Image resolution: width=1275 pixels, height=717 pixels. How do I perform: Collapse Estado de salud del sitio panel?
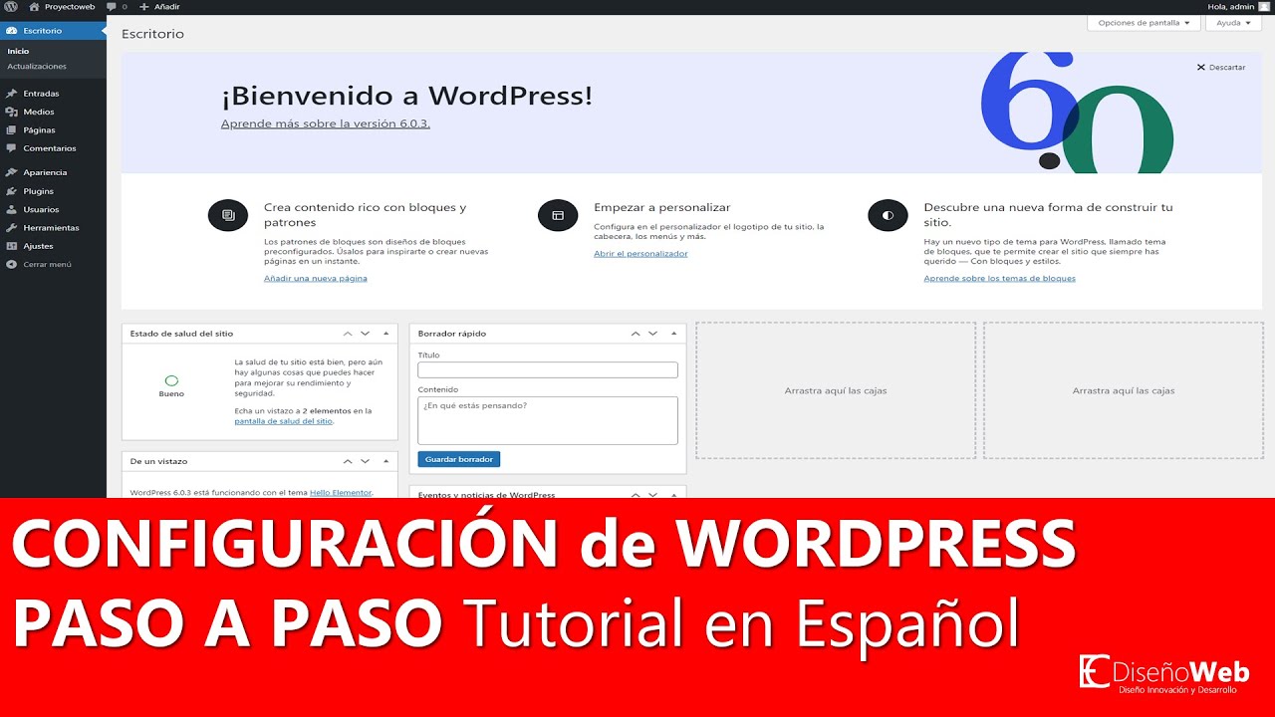pos(386,334)
